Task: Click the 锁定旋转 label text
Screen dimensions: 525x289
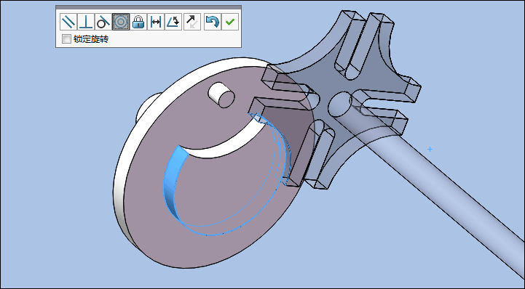Action: coord(91,39)
